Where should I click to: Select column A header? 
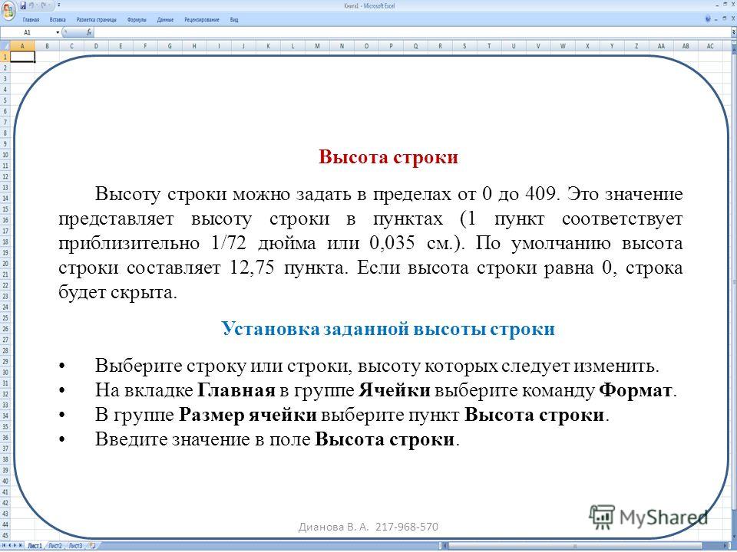[22, 46]
